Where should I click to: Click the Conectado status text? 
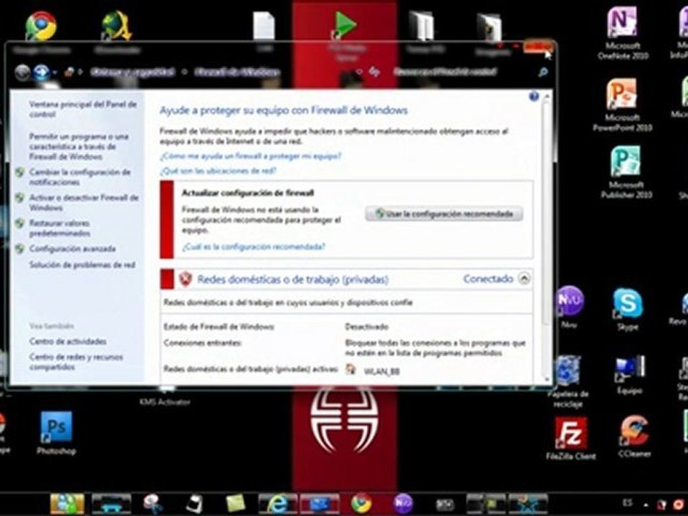click(488, 279)
